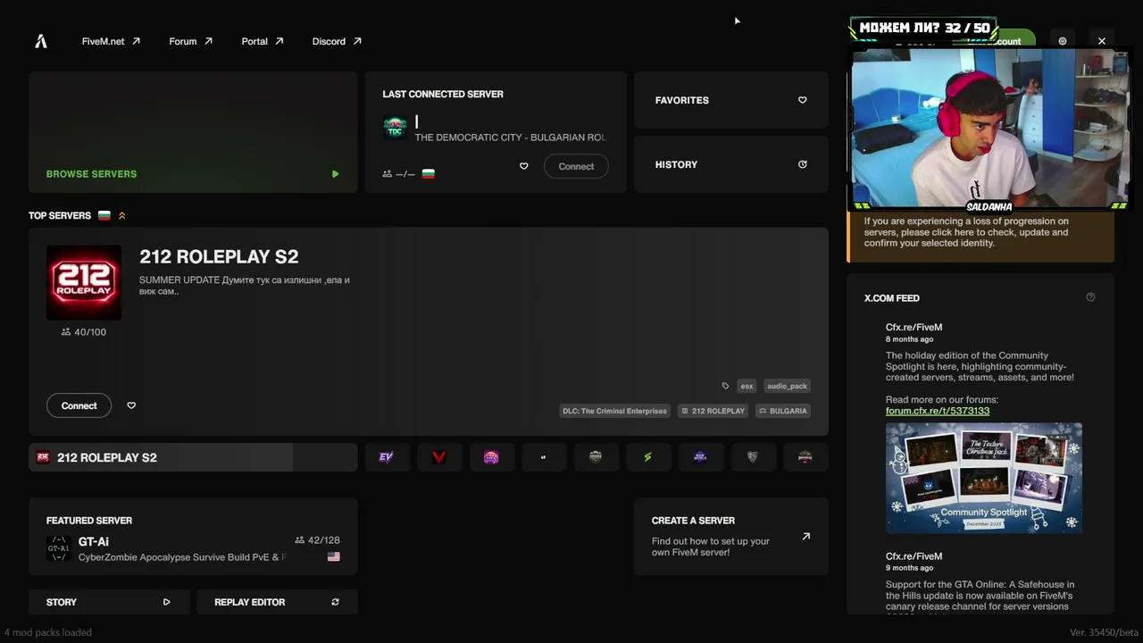Image resolution: width=1143 pixels, height=643 pixels.
Task: Click the play icon on the Story tile
Action: (x=166, y=602)
